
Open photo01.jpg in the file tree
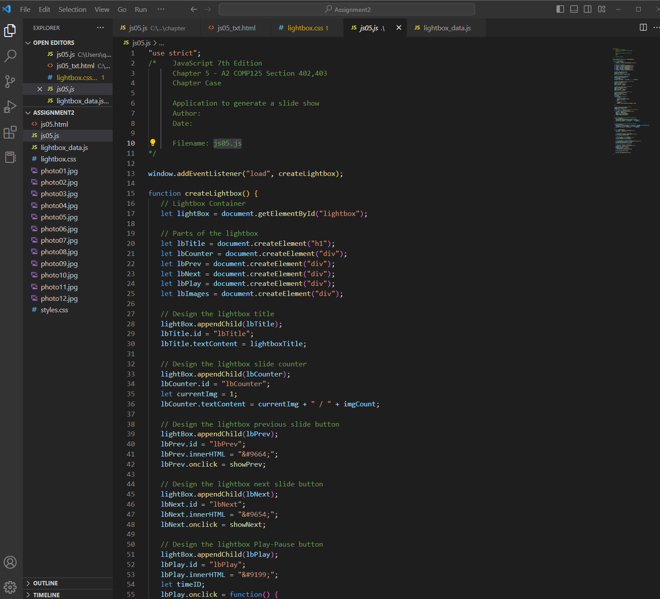(x=68, y=171)
